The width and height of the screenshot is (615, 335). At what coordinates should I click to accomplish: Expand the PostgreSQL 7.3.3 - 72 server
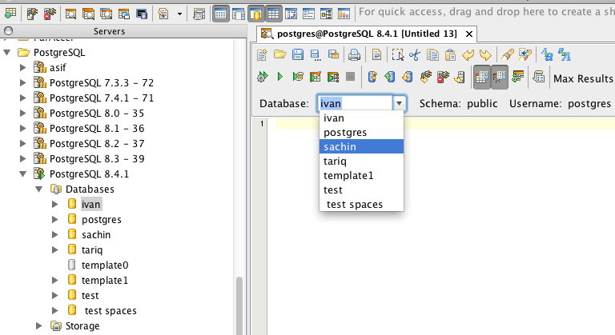click(x=23, y=82)
